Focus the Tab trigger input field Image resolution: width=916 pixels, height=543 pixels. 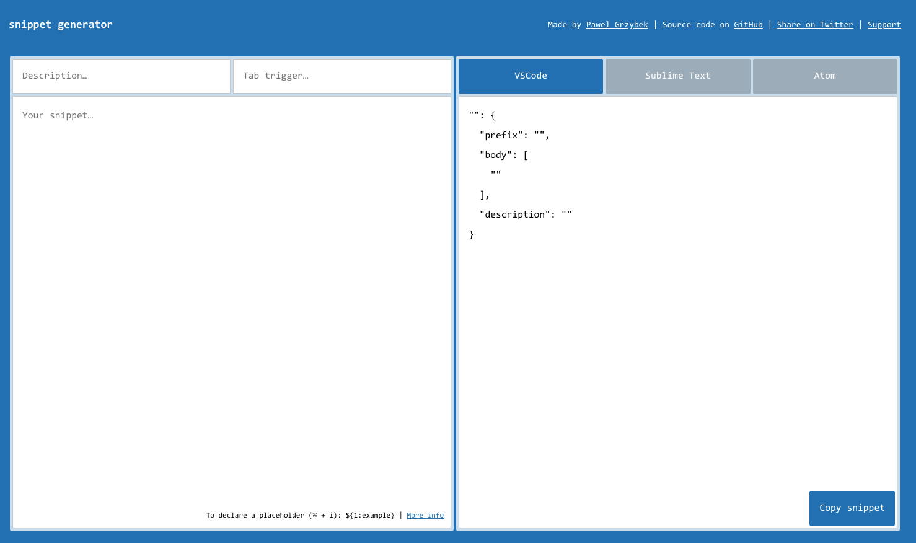coord(342,76)
